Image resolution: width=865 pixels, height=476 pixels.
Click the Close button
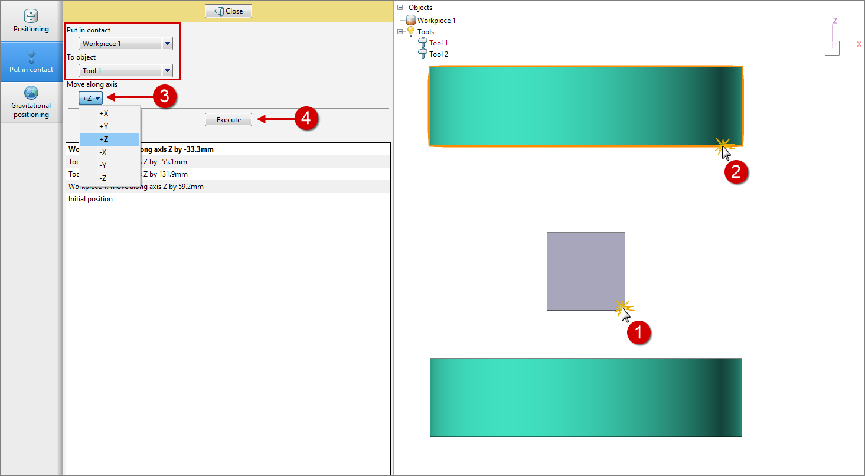pyautogui.click(x=229, y=11)
